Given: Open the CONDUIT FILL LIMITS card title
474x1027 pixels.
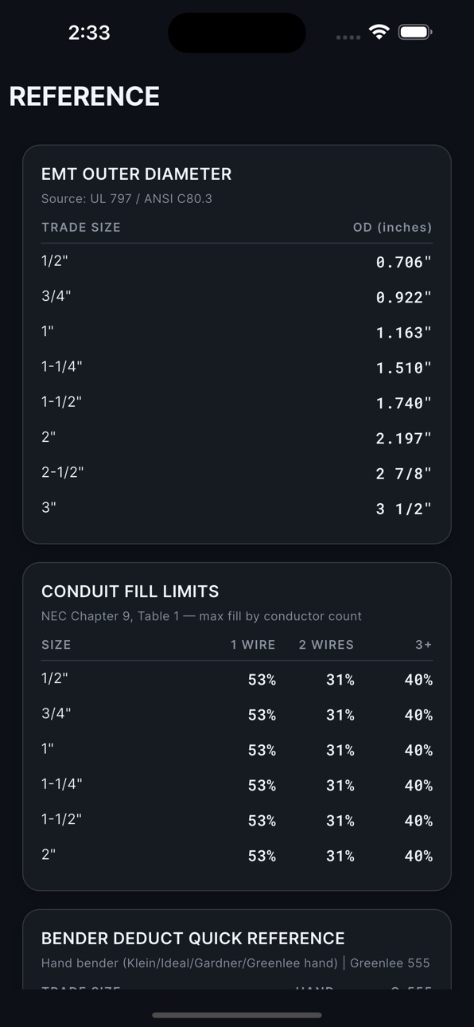Looking at the screenshot, I should click(130, 592).
